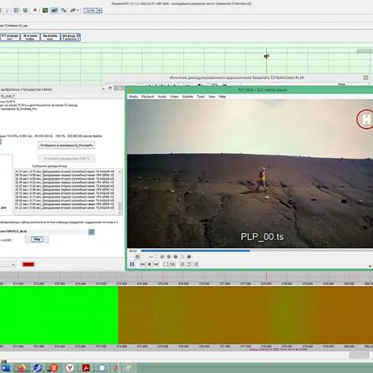Toggle the VLC loop icon
The image size is (373, 373).
pos(189,265)
